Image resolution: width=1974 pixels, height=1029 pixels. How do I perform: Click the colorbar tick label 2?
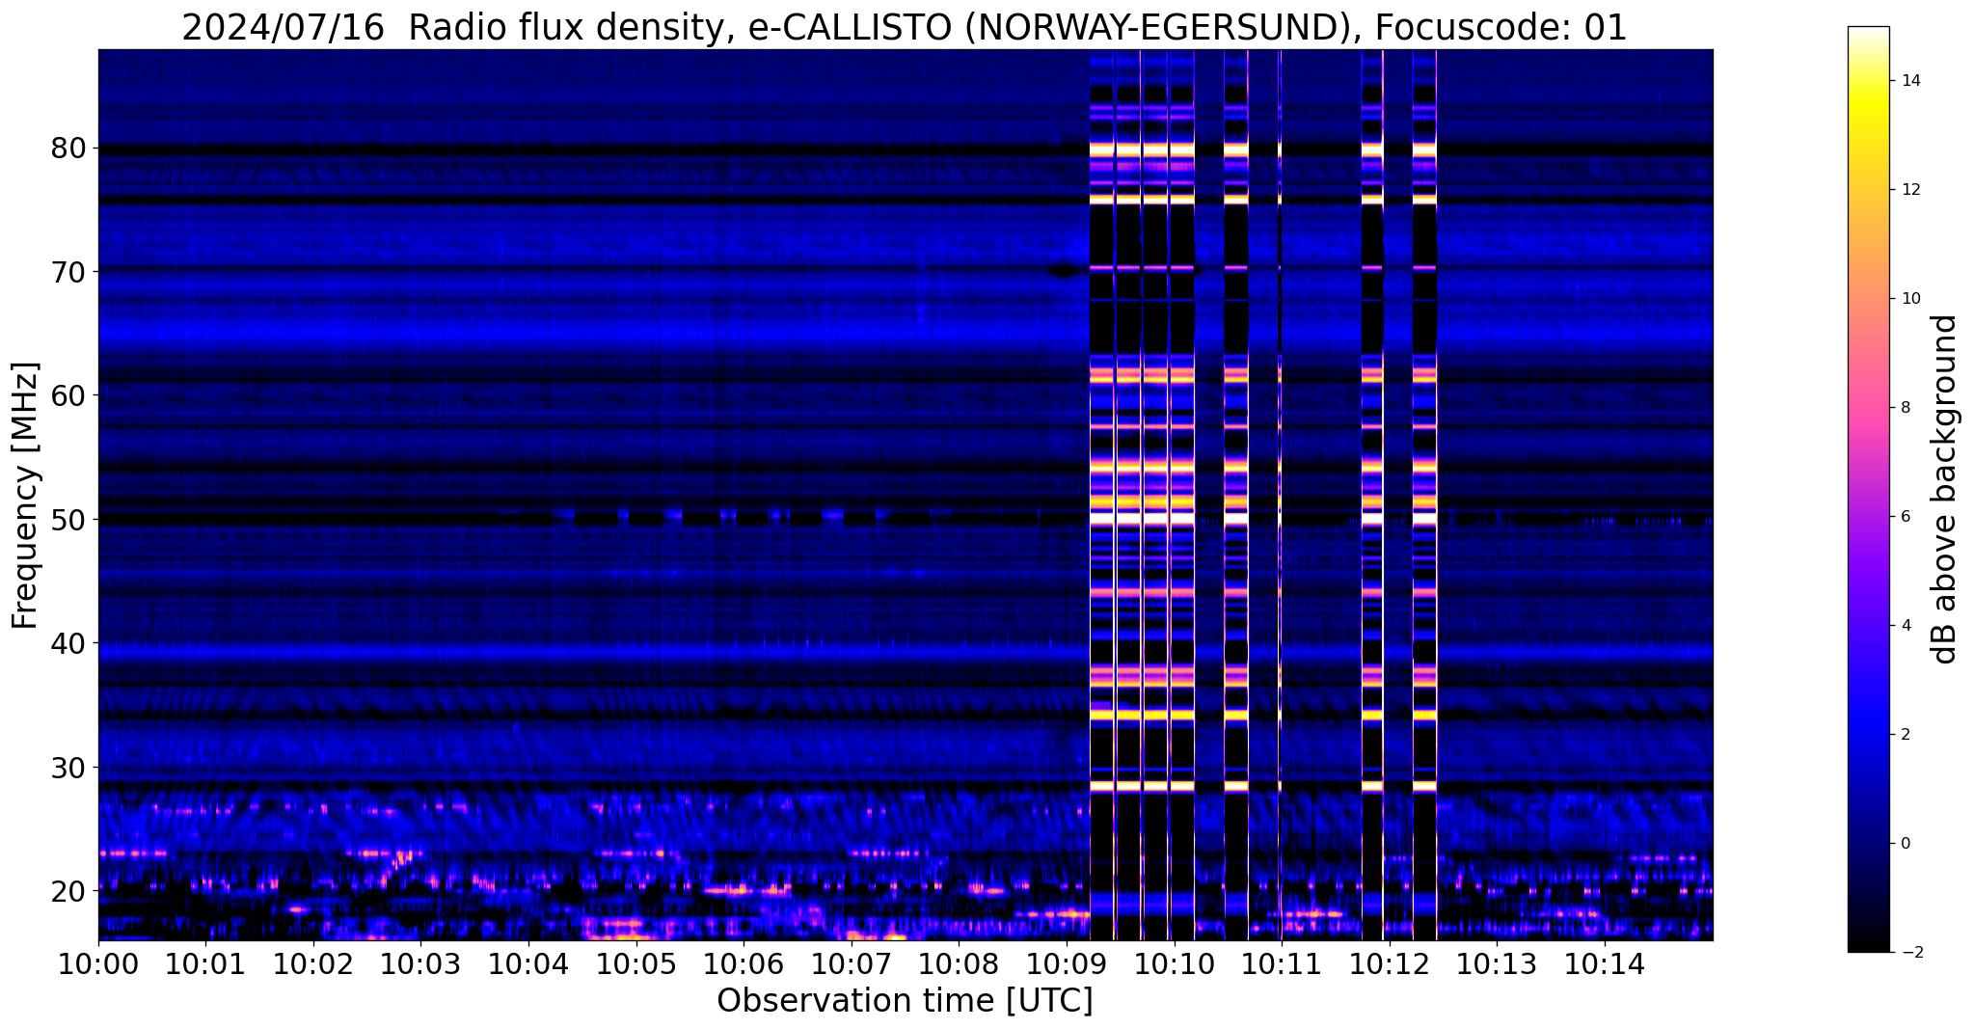1904,735
